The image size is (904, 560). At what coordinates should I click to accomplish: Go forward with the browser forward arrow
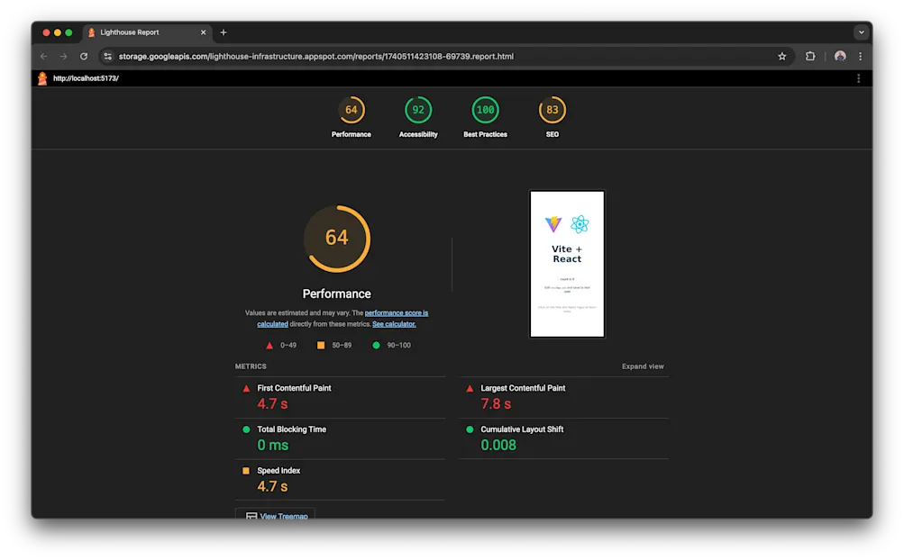63,57
